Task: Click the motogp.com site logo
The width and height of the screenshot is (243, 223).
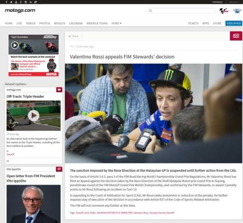Action: click(20, 11)
